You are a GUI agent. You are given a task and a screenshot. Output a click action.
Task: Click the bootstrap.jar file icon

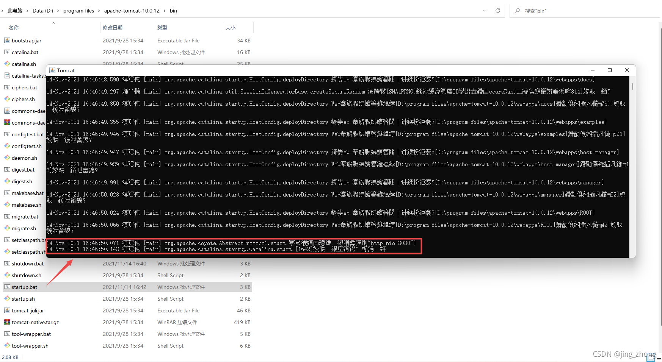pyautogui.click(x=7, y=41)
